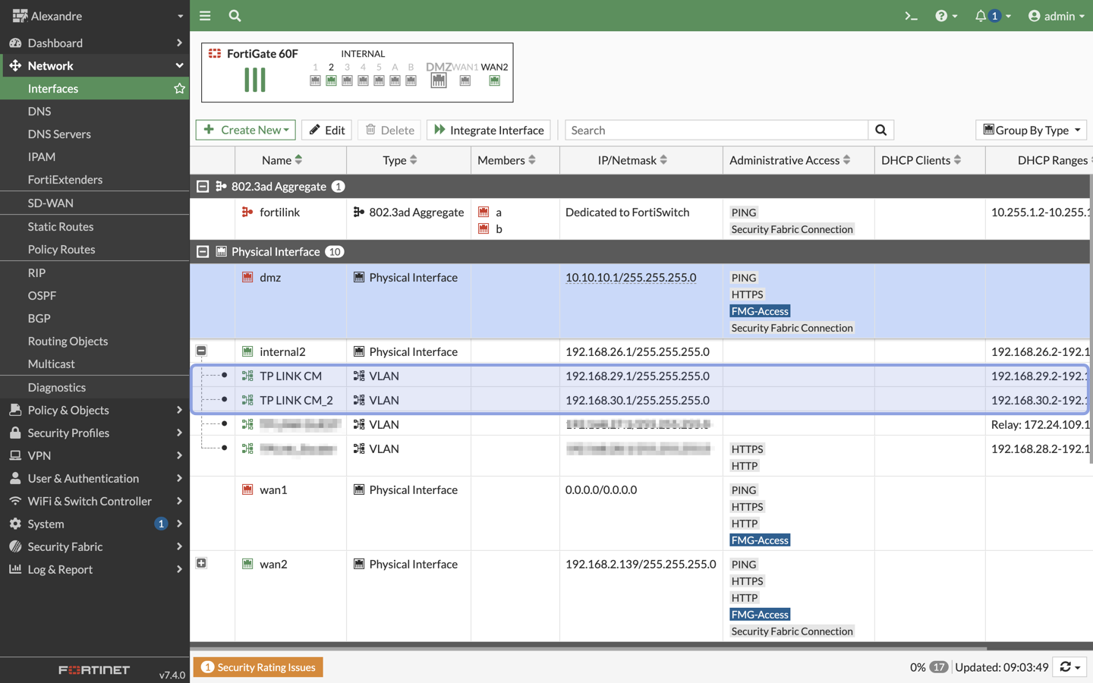Select the Edit pencil icon in the toolbar

(x=315, y=130)
